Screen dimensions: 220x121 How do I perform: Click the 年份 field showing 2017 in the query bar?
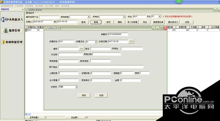tap(140, 17)
